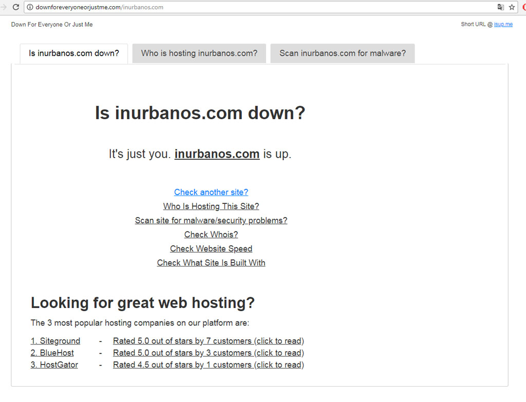Screen dimensions: 526x402
Task: Open 'Scan inurbanos.com for malware?' tab
Action: tap(342, 53)
